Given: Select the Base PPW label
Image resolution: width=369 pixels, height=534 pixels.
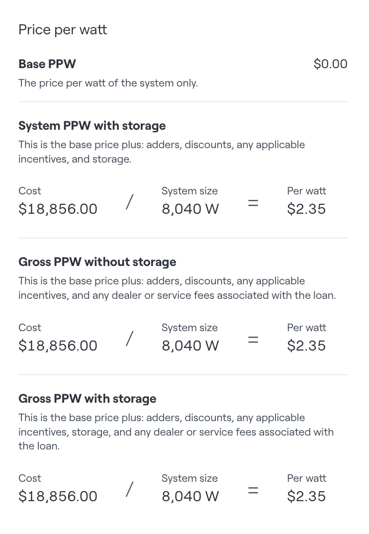Looking at the screenshot, I should tap(47, 64).
